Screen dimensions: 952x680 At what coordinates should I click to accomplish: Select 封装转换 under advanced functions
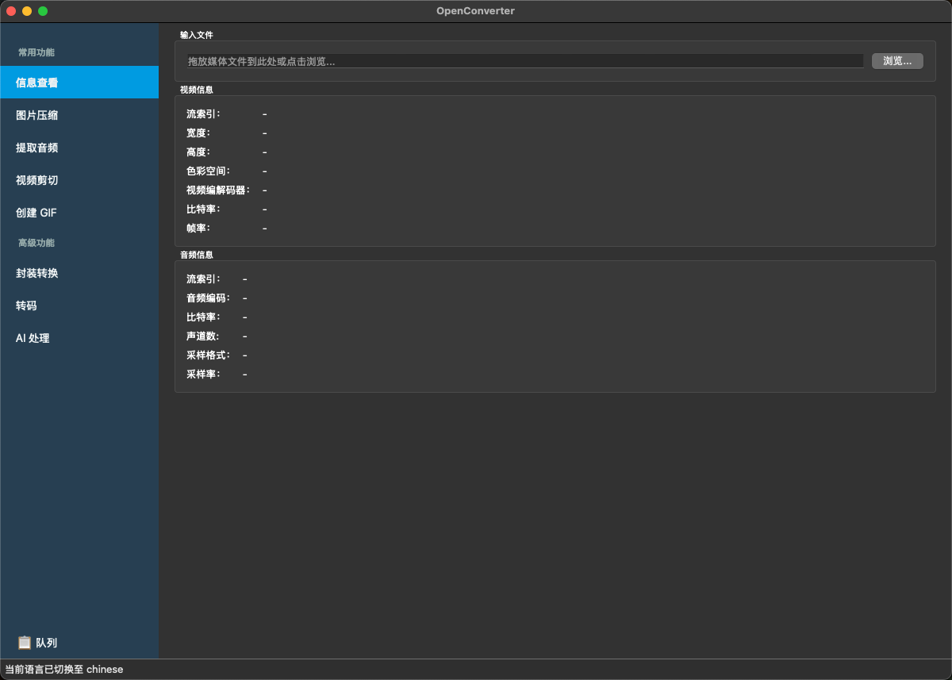(79, 273)
